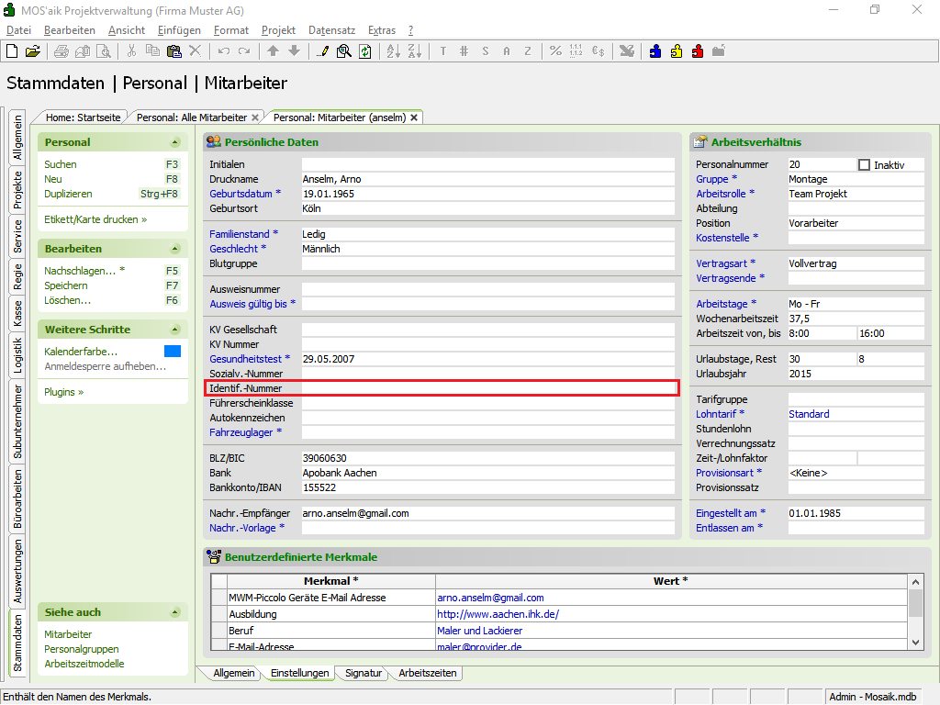Open the Datensatz menu
Viewport: 940px width, 705px height.
coord(331,30)
